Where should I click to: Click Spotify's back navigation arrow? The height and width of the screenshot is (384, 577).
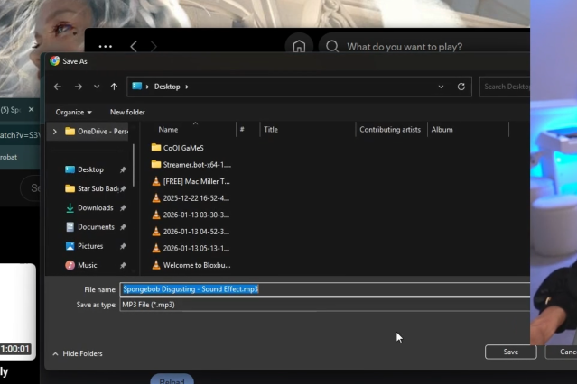tap(134, 46)
